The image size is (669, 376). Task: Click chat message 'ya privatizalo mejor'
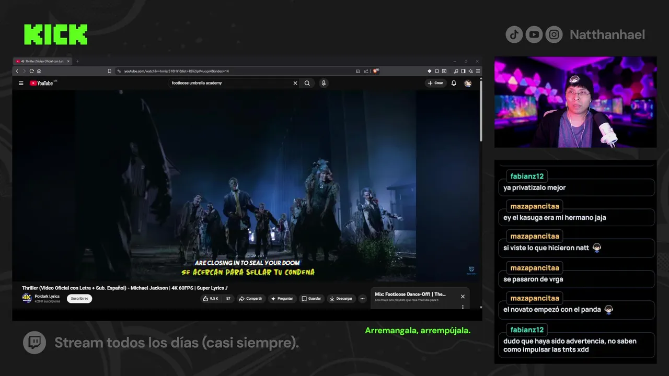coord(535,187)
